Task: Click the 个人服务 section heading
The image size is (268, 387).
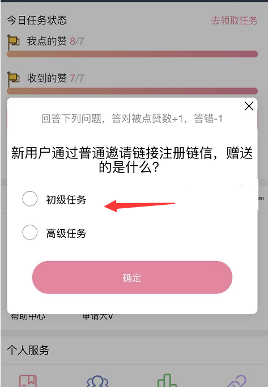Action: (28, 350)
